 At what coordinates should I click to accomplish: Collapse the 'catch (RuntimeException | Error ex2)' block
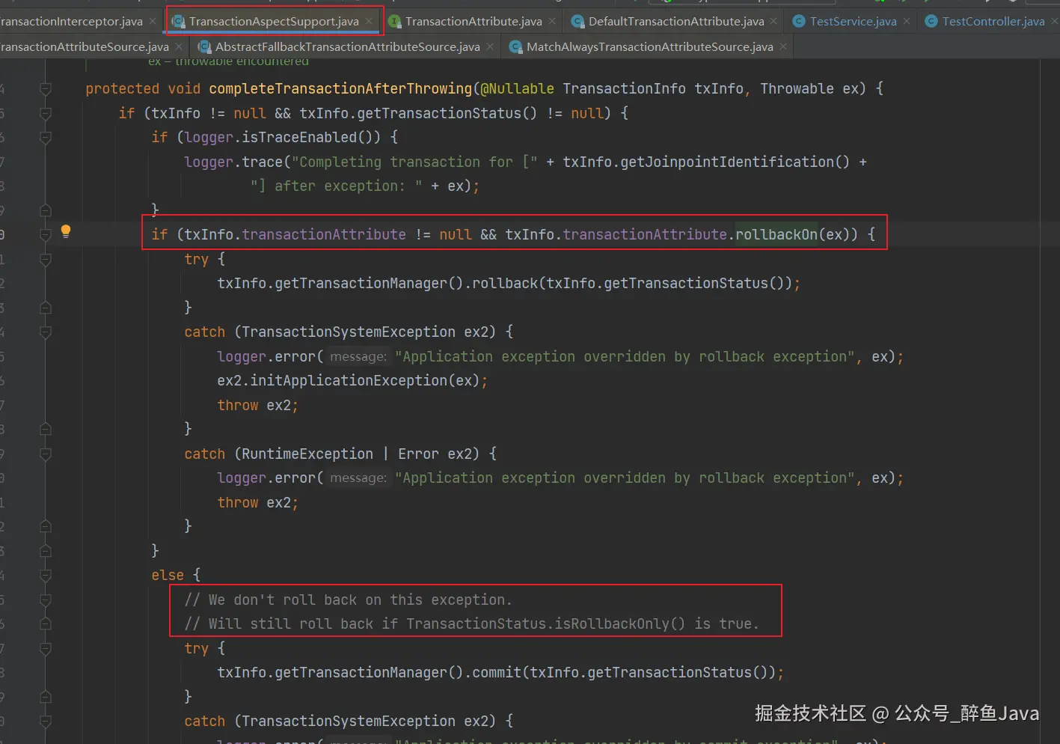[46, 454]
